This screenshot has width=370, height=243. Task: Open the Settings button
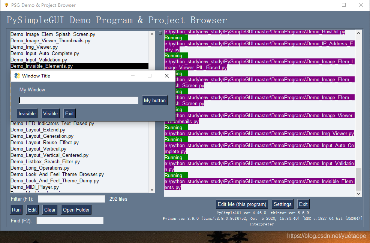tap(282, 204)
